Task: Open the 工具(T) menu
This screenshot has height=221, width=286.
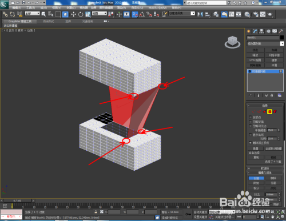Action: tap(31, 7)
